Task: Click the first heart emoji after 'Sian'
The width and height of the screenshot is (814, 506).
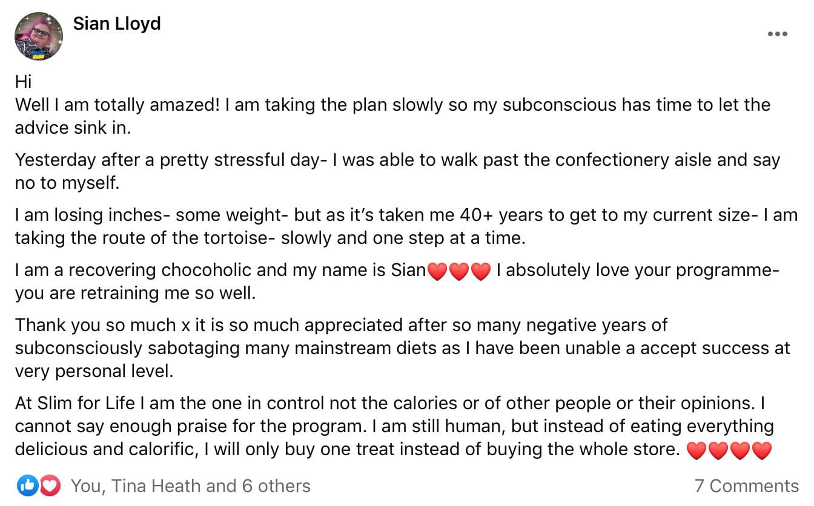Action: click(x=437, y=271)
